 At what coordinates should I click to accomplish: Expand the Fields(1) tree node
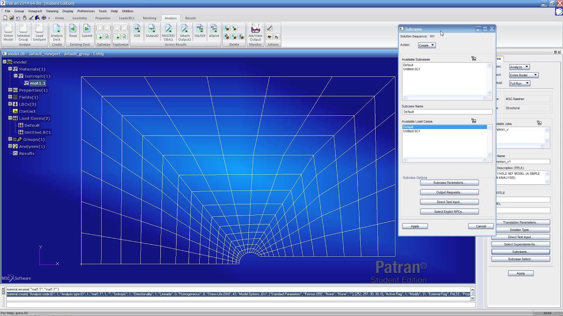(x=10, y=97)
